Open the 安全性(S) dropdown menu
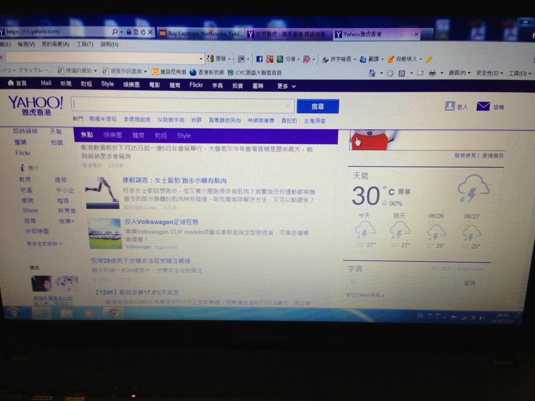This screenshot has width=535, height=401. click(489, 73)
